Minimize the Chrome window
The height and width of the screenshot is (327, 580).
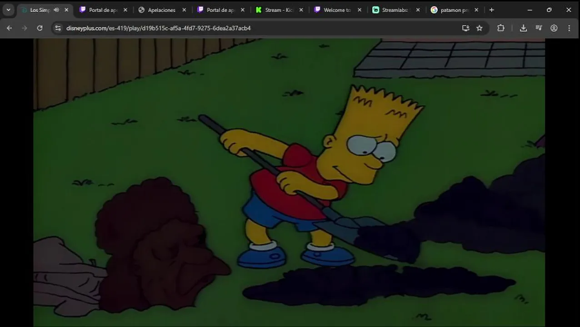[x=530, y=10]
